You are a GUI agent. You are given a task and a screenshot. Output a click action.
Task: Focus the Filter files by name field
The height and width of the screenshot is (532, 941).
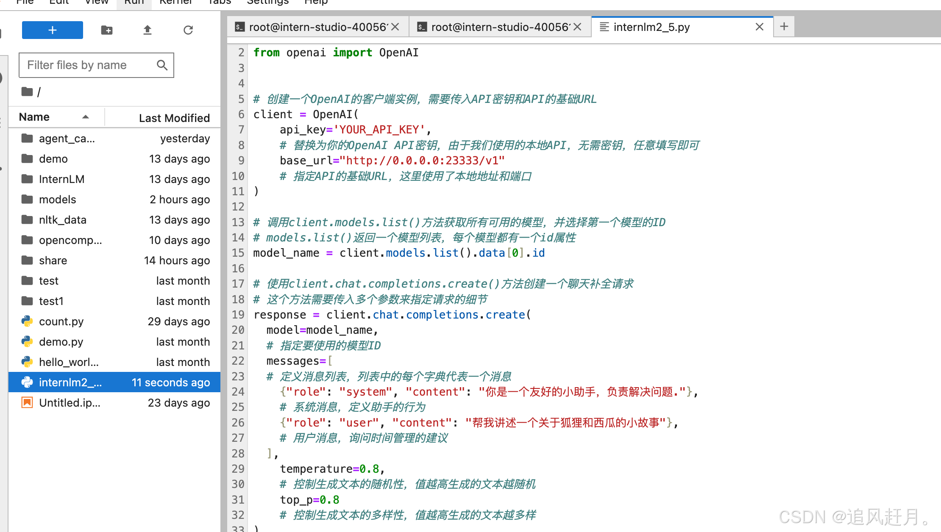pyautogui.click(x=96, y=65)
